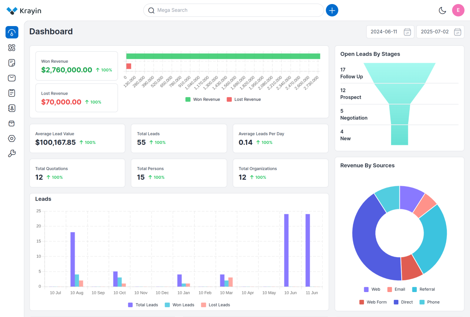The width and height of the screenshot is (470, 317).
Task: Click the blue plus quick-create button
Action: click(332, 10)
